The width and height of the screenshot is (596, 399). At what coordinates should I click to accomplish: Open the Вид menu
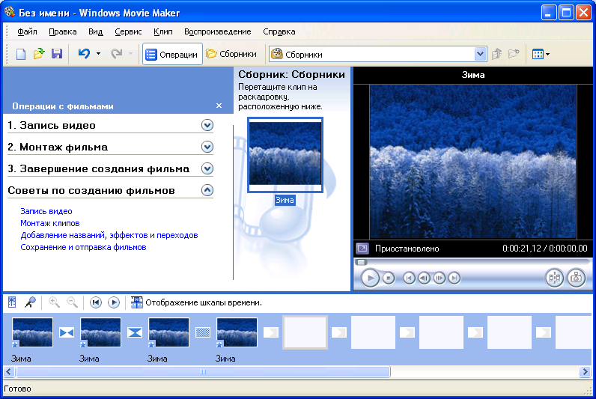click(x=96, y=31)
